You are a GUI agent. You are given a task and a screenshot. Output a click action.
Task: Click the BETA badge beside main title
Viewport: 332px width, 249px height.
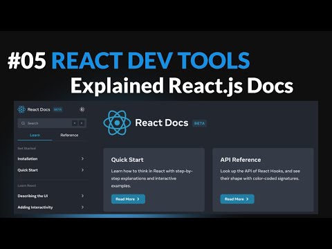199,123
